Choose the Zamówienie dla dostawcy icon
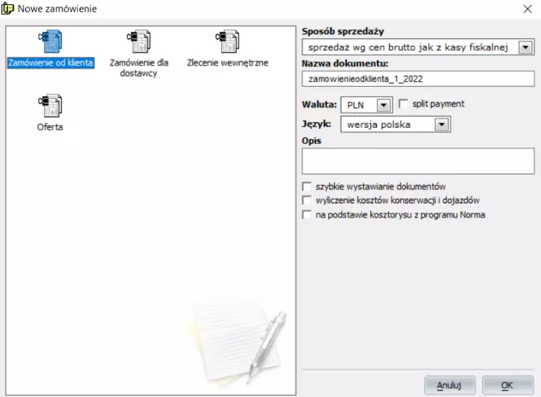Screen dimensions: 541x397 [x=139, y=41]
